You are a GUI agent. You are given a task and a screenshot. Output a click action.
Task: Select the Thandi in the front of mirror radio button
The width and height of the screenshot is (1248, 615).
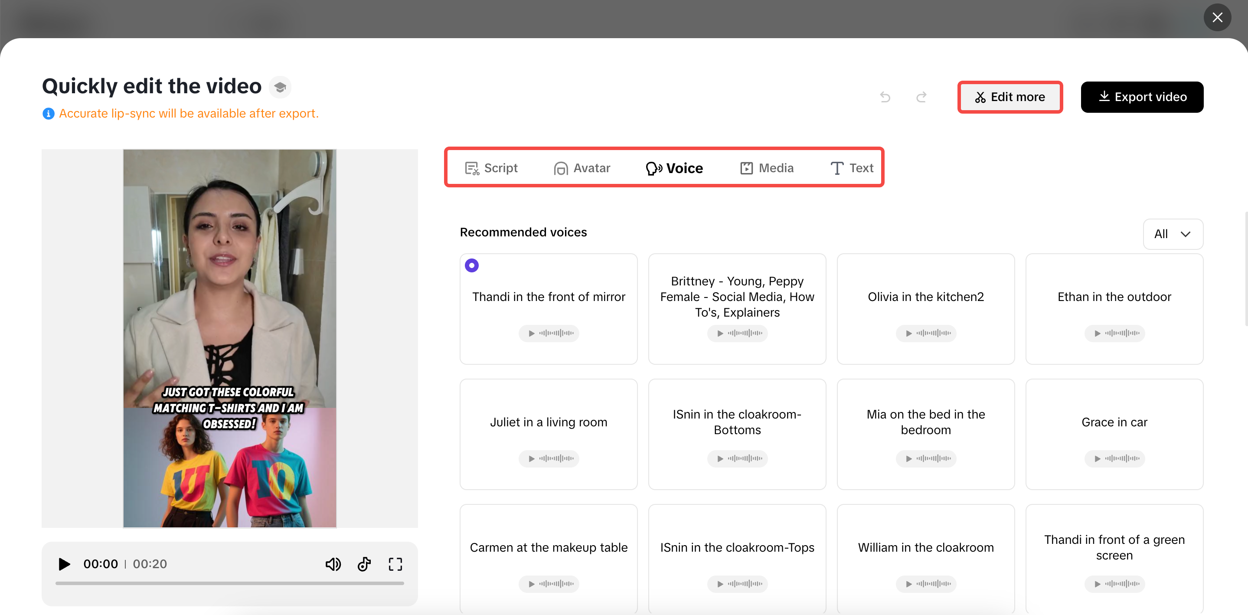[472, 265]
